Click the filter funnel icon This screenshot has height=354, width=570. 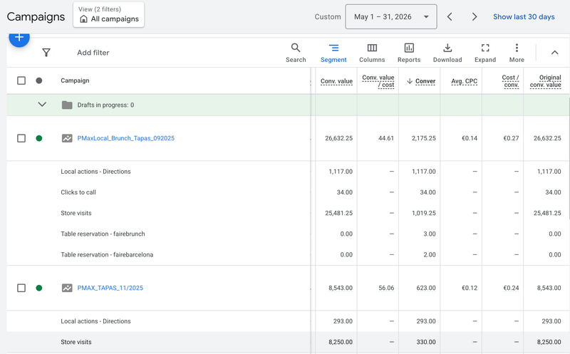click(x=46, y=53)
